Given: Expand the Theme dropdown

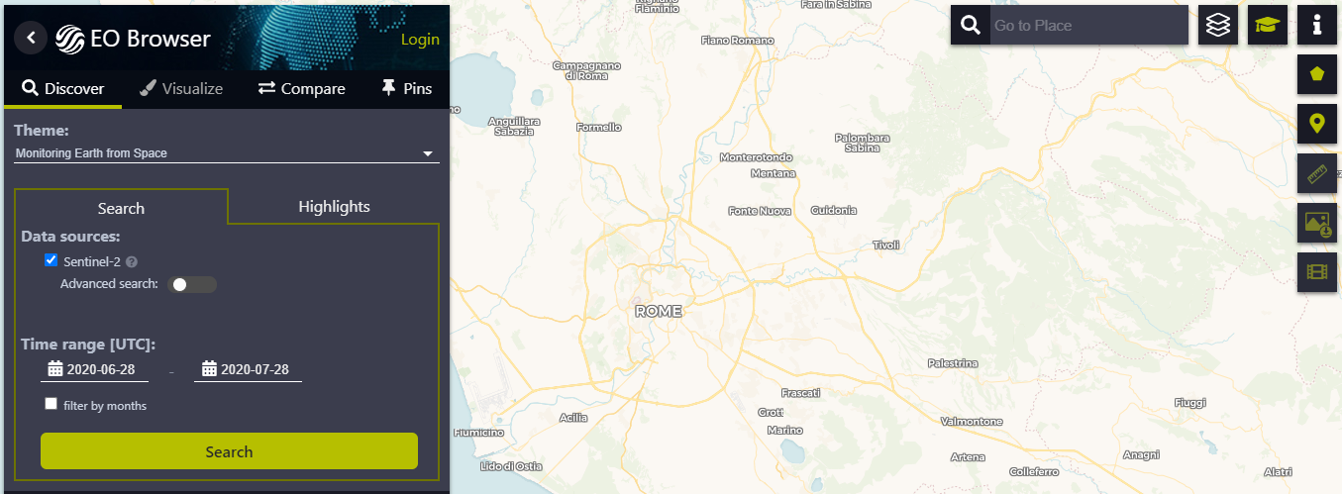Looking at the screenshot, I should point(227,153).
